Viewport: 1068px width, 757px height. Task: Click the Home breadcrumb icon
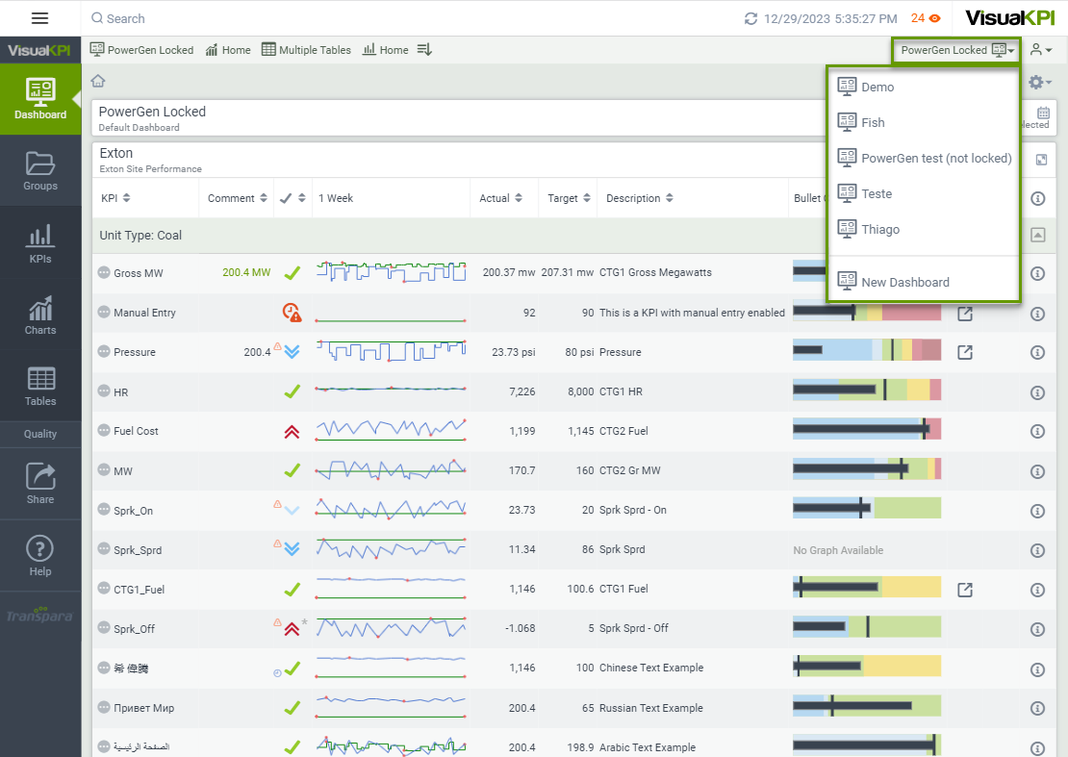pos(98,81)
